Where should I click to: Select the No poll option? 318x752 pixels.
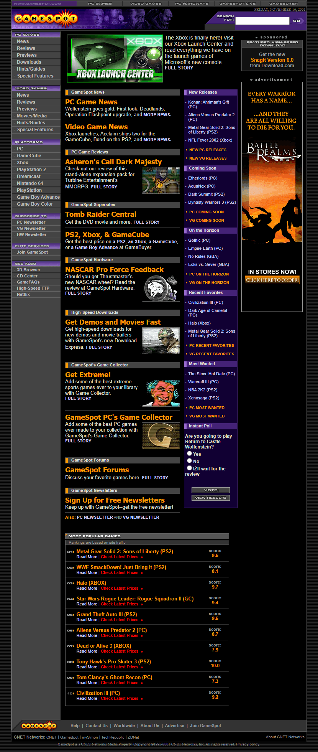tap(189, 461)
